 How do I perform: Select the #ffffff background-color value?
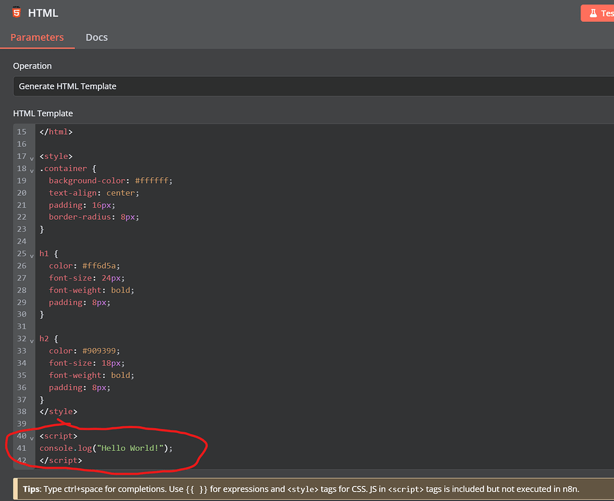click(x=152, y=180)
